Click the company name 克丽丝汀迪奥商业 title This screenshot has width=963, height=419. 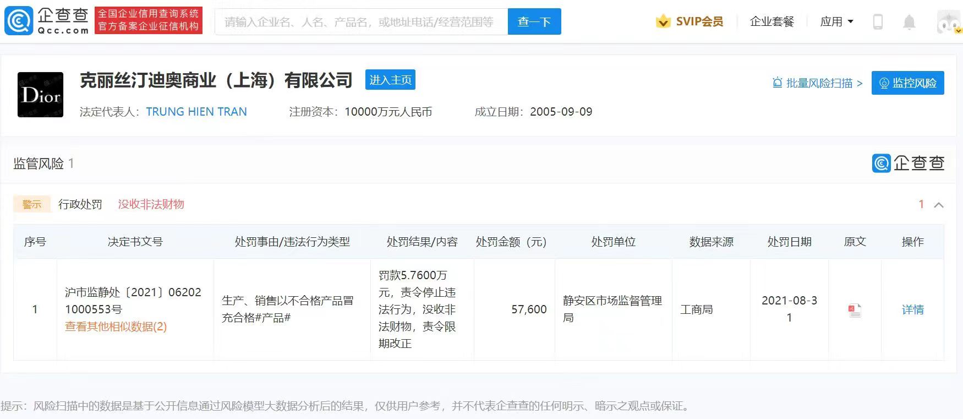[x=216, y=80]
